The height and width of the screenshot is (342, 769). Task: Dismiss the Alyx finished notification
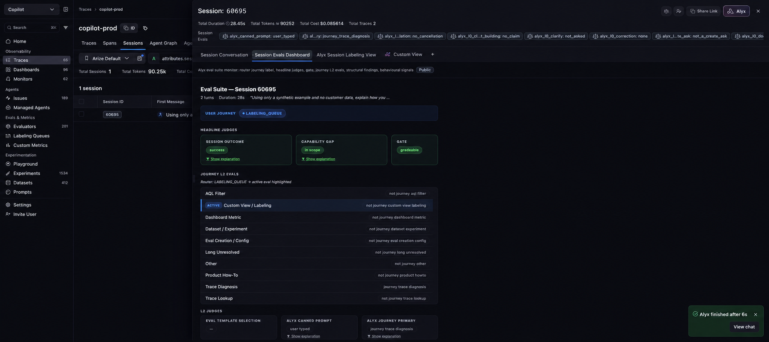click(x=756, y=315)
